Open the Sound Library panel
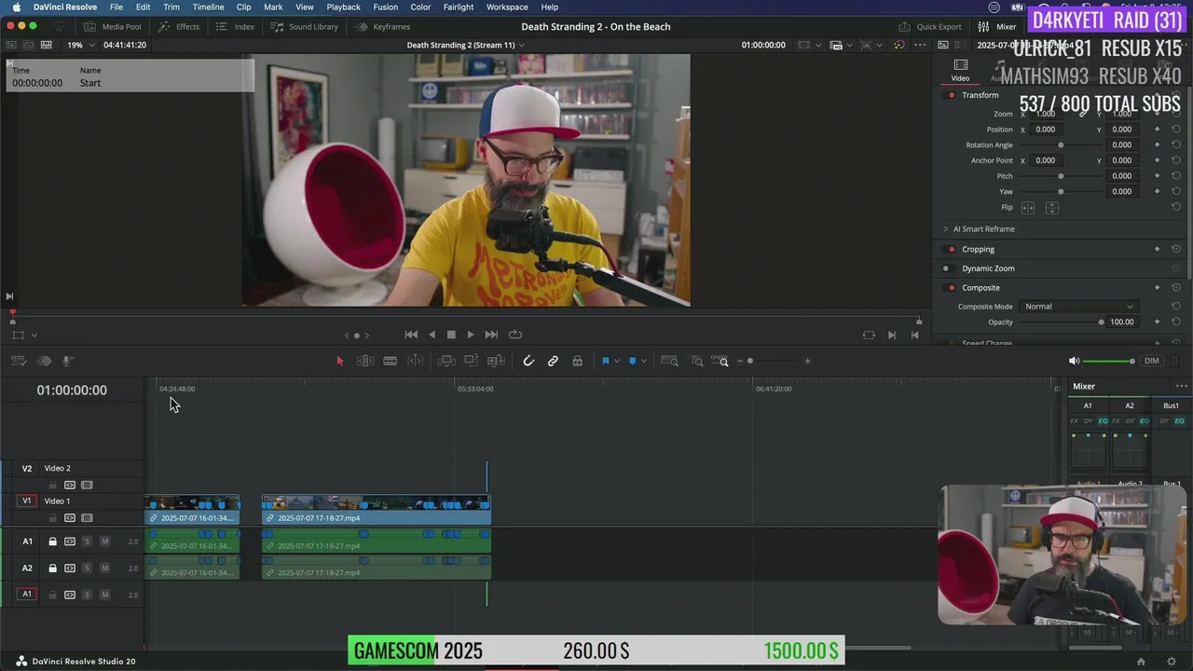 305,27
